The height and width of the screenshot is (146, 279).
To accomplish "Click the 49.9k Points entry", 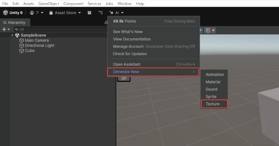I will coord(125,21).
